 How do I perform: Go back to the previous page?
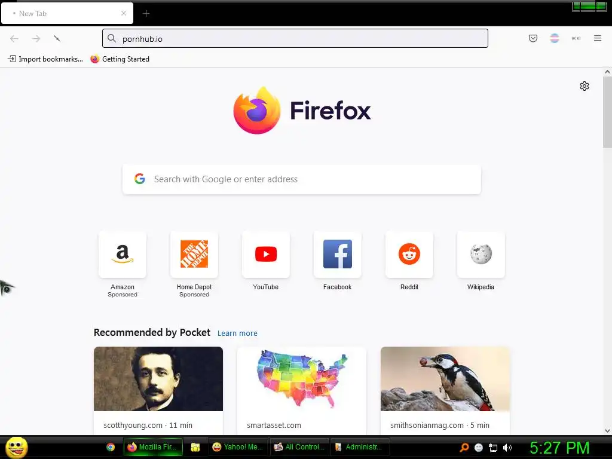click(14, 38)
